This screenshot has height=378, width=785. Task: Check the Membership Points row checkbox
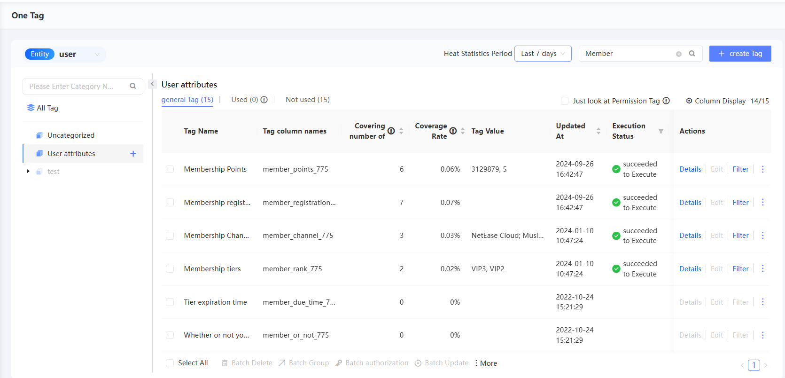170,169
